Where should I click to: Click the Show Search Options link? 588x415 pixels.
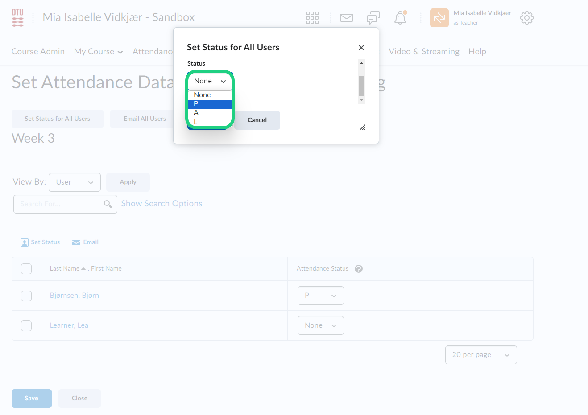(161, 204)
